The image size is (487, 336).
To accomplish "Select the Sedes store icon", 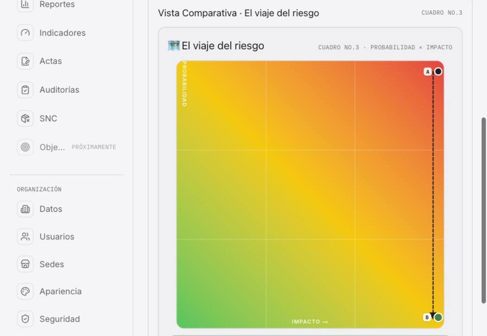I will (25, 264).
